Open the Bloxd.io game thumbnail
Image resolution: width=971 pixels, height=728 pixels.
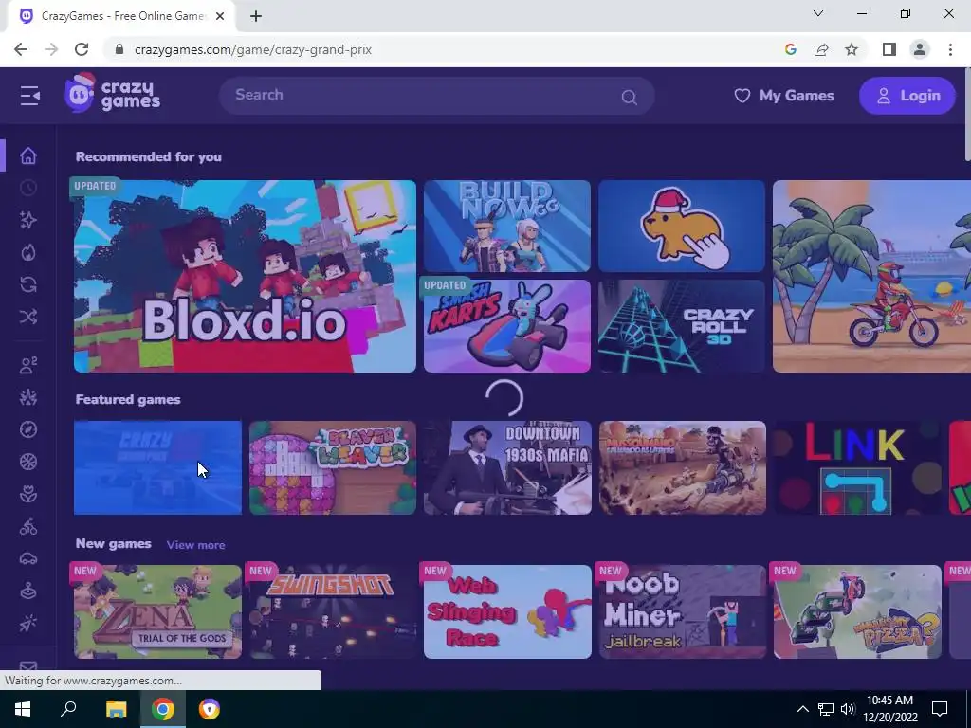tap(245, 276)
